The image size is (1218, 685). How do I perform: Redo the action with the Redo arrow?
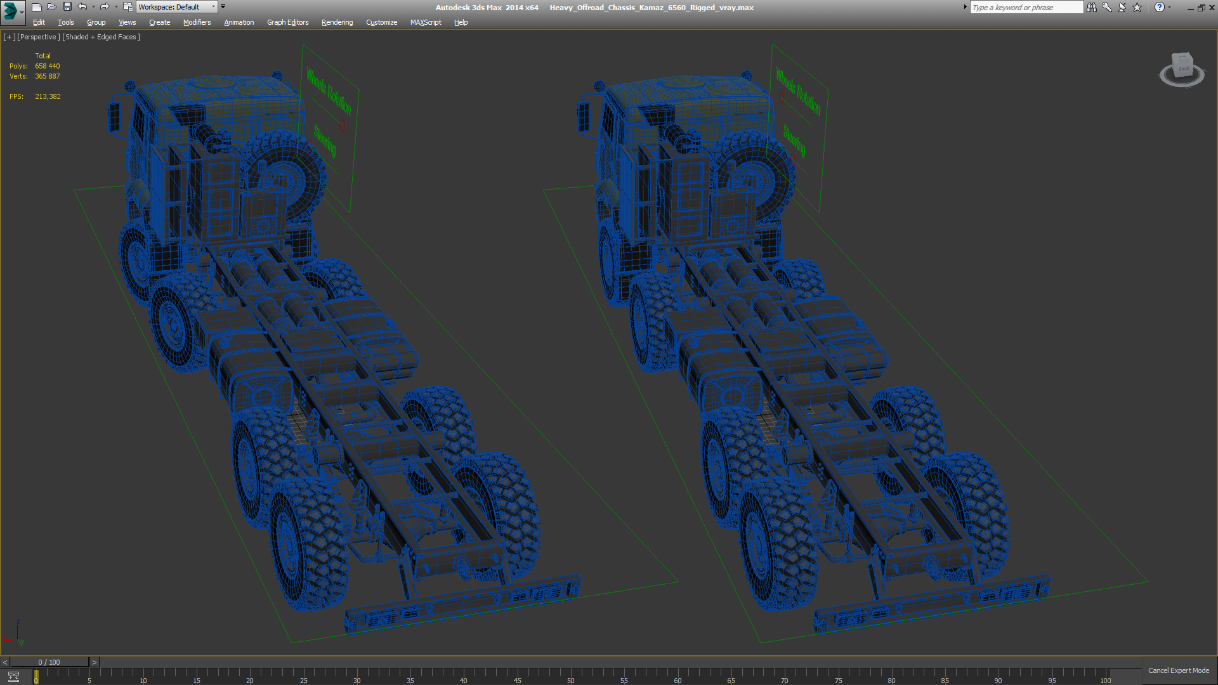click(105, 7)
